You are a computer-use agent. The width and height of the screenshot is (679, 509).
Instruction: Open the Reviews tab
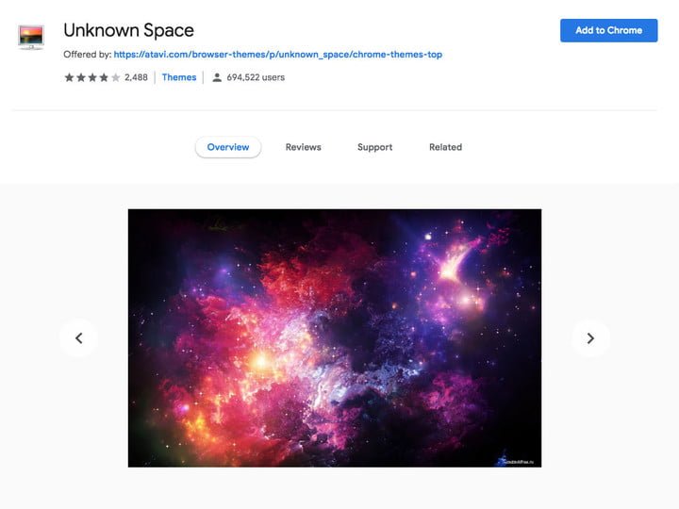303,147
